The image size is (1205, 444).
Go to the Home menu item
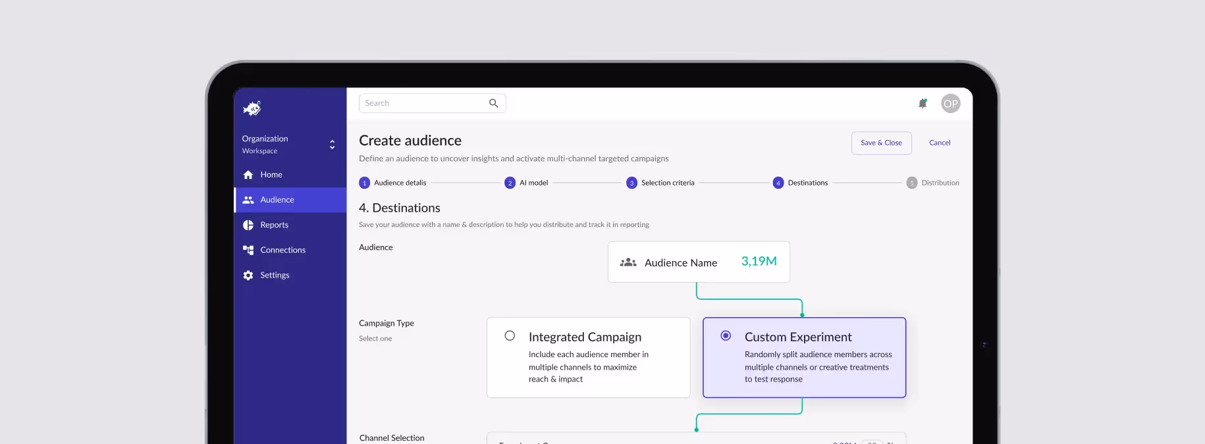coord(290,175)
